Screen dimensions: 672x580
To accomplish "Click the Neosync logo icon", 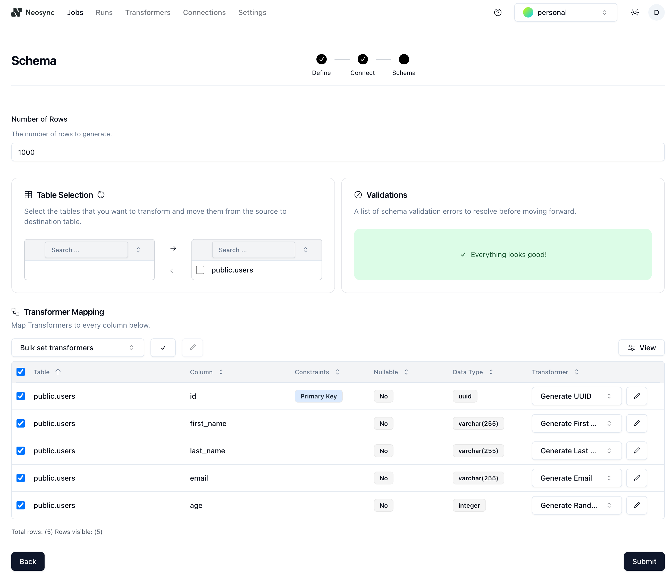I will [17, 12].
